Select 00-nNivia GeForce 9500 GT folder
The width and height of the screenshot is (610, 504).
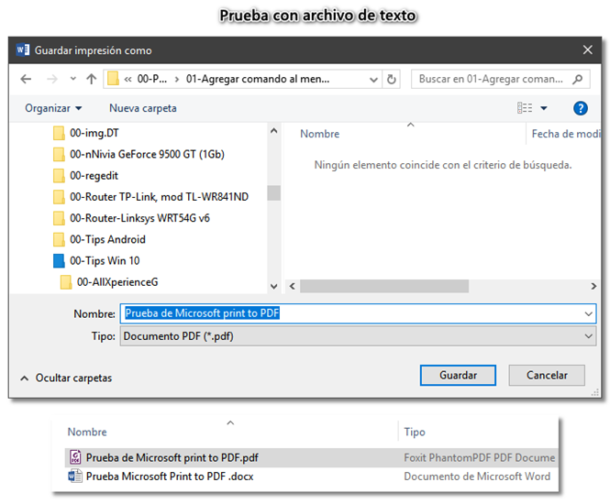pos(139,154)
